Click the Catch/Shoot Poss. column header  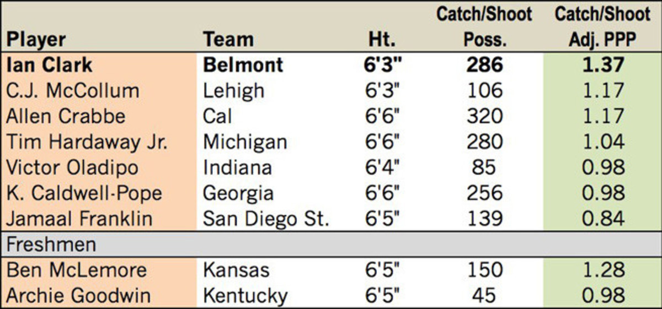click(x=484, y=26)
